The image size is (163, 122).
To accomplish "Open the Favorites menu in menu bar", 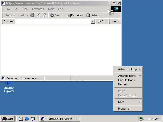I will pos(38,9).
